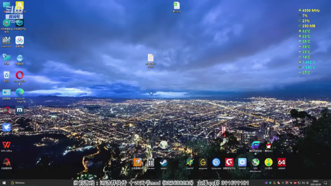Open the wegame desktop shortcut

click(x=203, y=163)
